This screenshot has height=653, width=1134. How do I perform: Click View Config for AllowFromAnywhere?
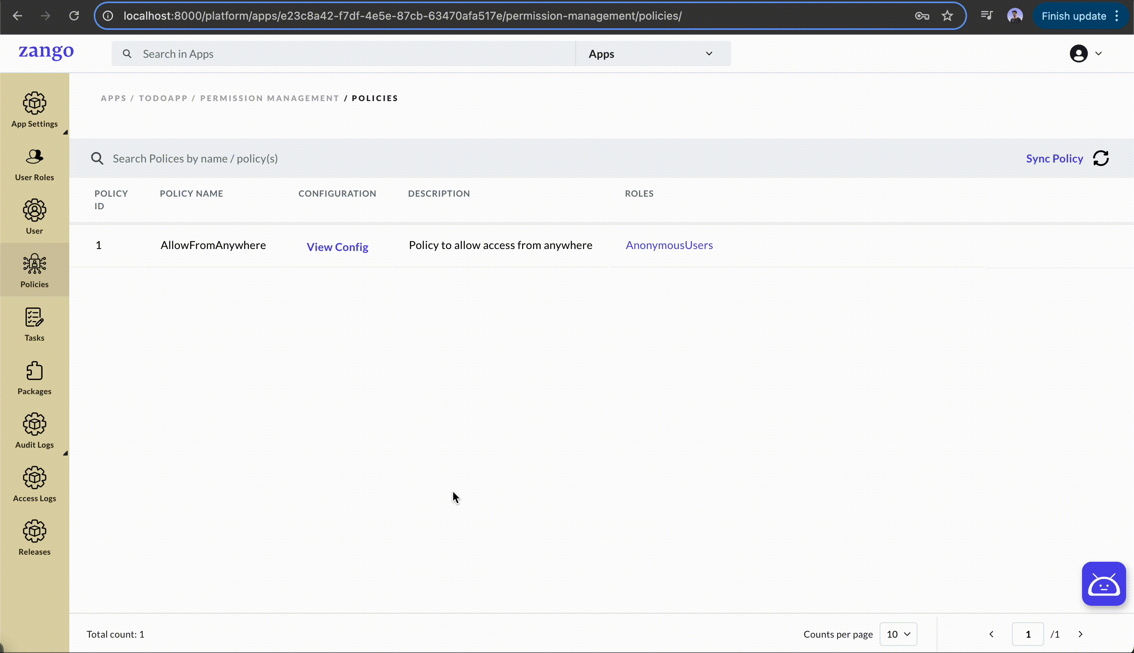pyautogui.click(x=337, y=247)
